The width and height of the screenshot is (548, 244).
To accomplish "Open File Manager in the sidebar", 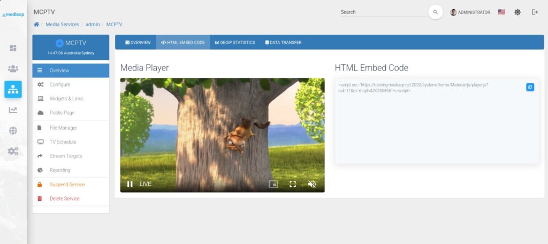I will pos(71,128).
